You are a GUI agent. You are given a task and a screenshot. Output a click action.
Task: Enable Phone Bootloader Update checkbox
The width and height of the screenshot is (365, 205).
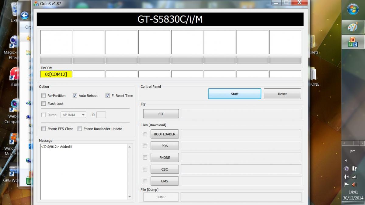point(80,129)
